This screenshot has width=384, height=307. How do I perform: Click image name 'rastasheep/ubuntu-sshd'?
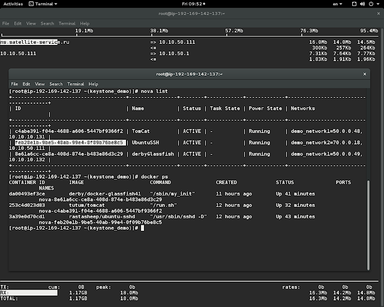[x=102, y=216]
